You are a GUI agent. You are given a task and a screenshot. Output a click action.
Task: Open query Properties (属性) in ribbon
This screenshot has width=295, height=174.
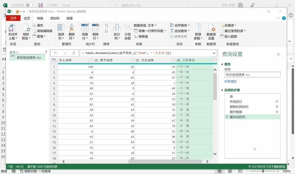tap(38, 25)
